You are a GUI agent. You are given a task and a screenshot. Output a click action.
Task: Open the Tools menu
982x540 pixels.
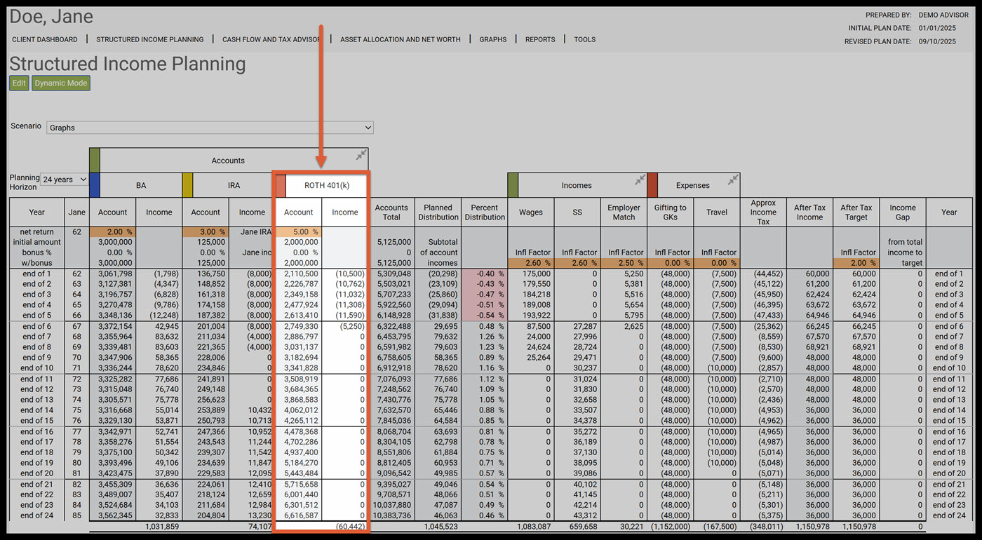(585, 39)
